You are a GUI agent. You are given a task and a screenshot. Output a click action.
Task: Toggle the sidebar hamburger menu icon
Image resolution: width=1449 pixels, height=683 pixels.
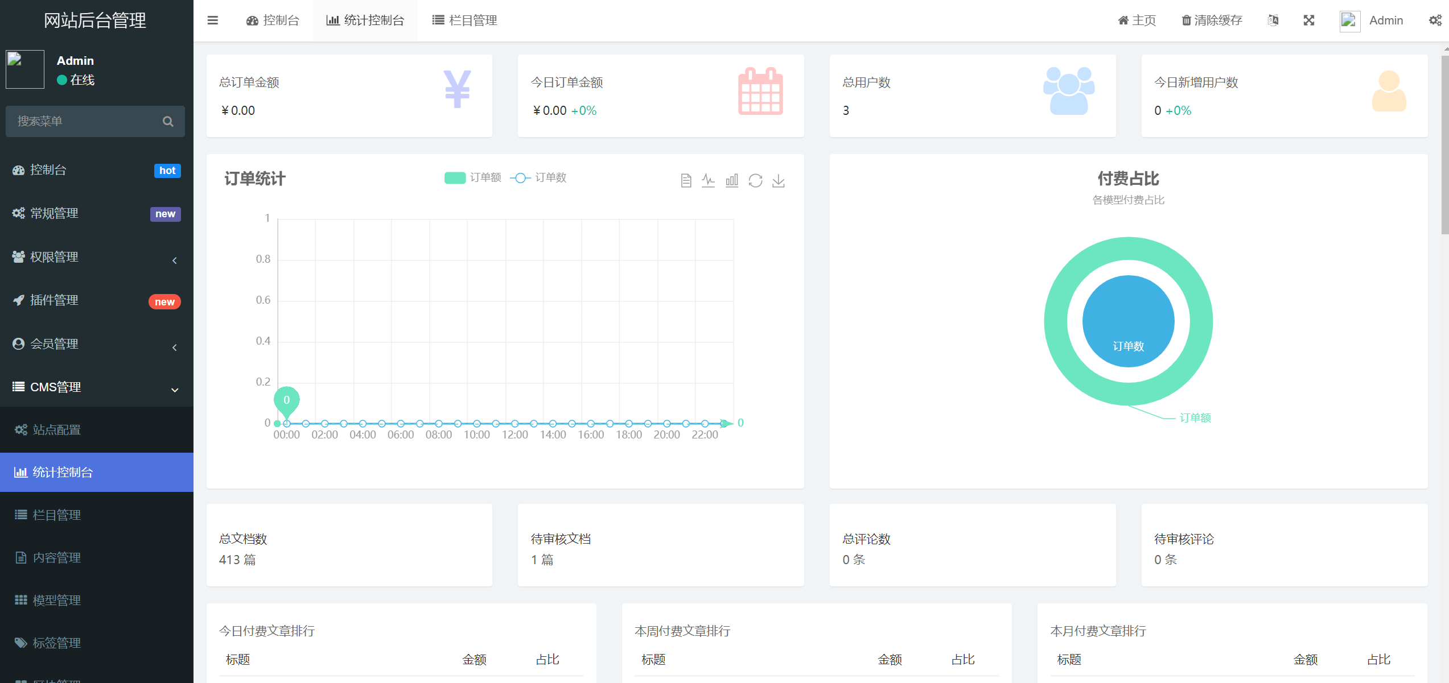tap(213, 20)
